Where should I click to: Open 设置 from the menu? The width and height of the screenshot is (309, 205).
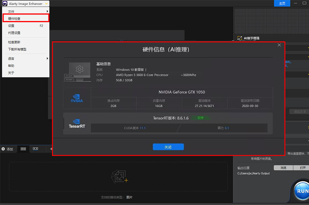(x=25, y=25)
